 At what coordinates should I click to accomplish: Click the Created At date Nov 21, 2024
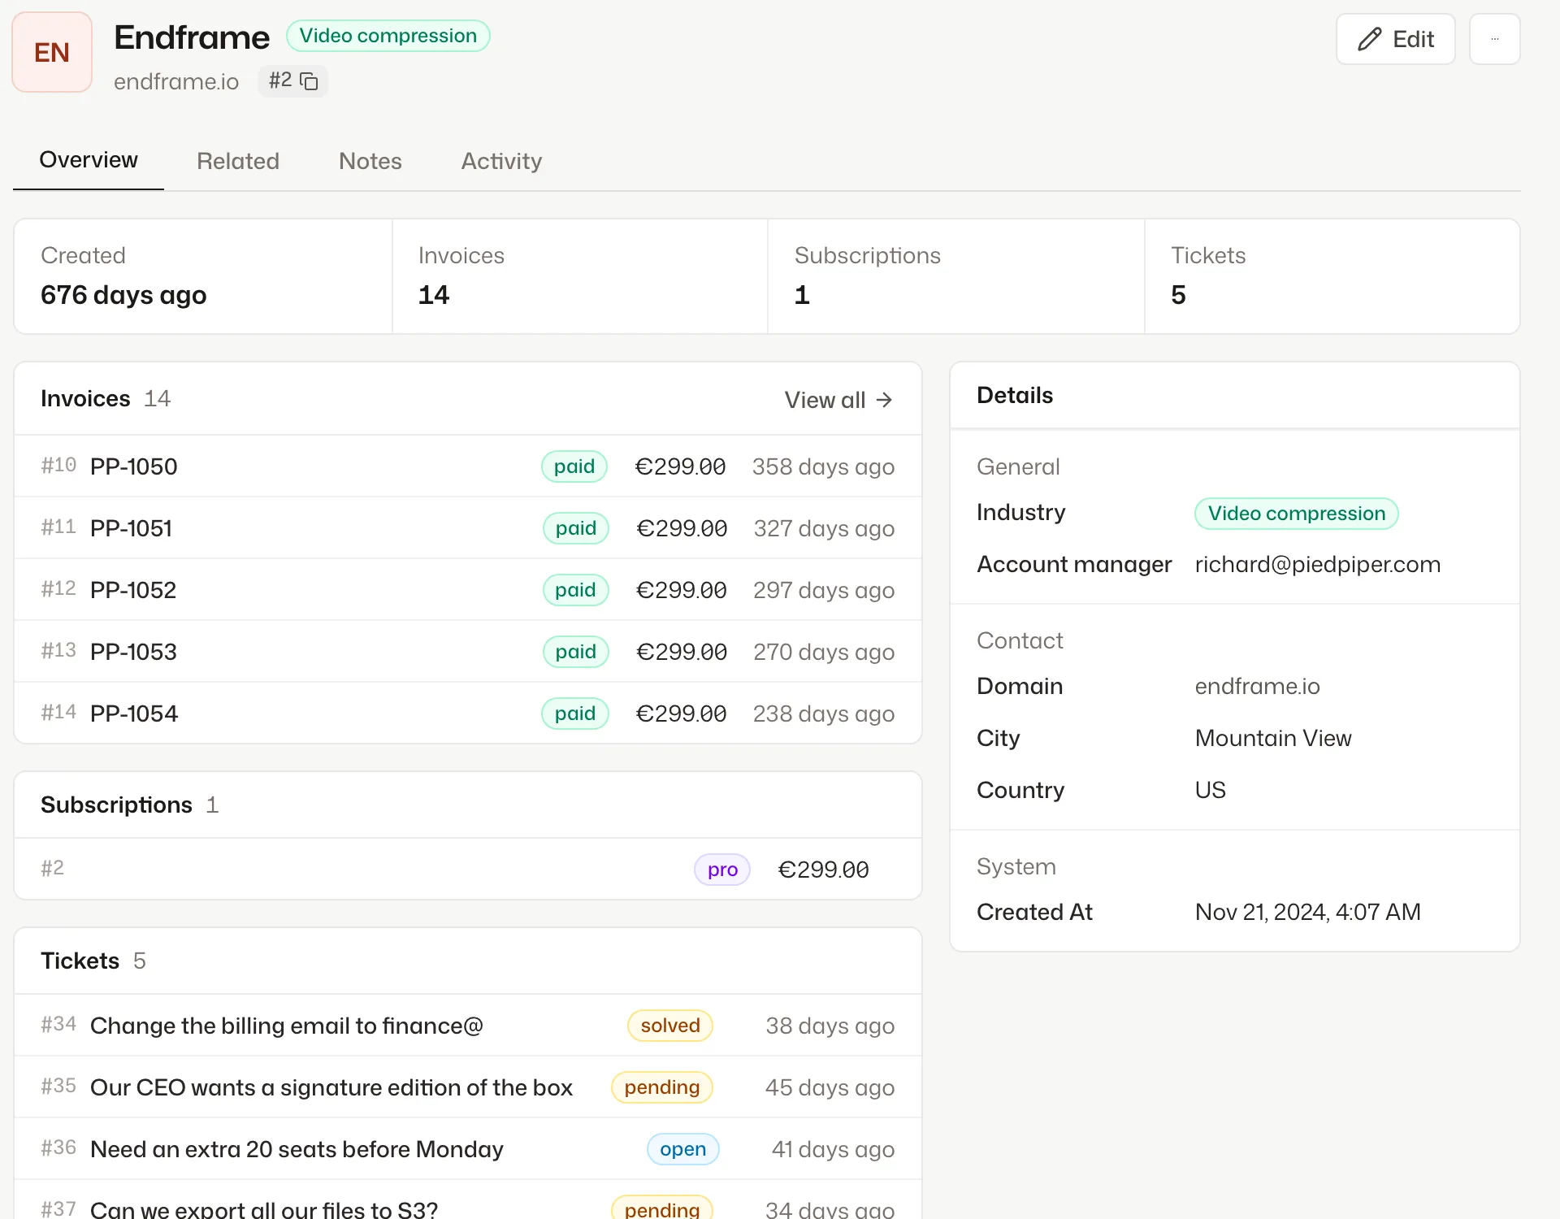[1308, 912]
